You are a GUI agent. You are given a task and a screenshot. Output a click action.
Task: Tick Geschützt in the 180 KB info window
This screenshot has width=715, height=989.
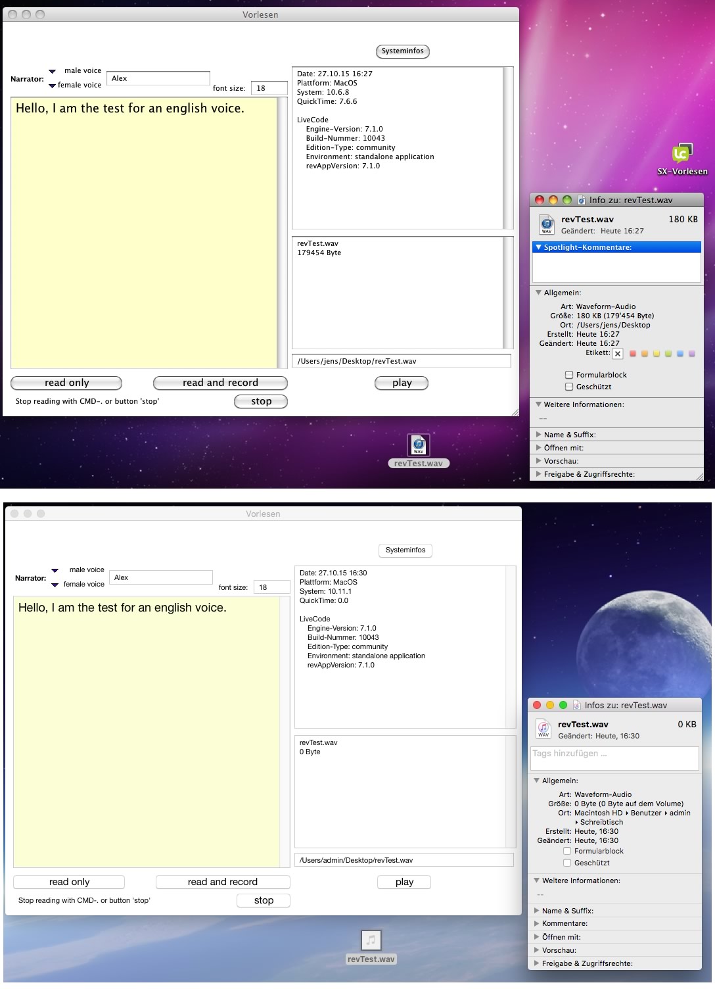pyautogui.click(x=569, y=387)
